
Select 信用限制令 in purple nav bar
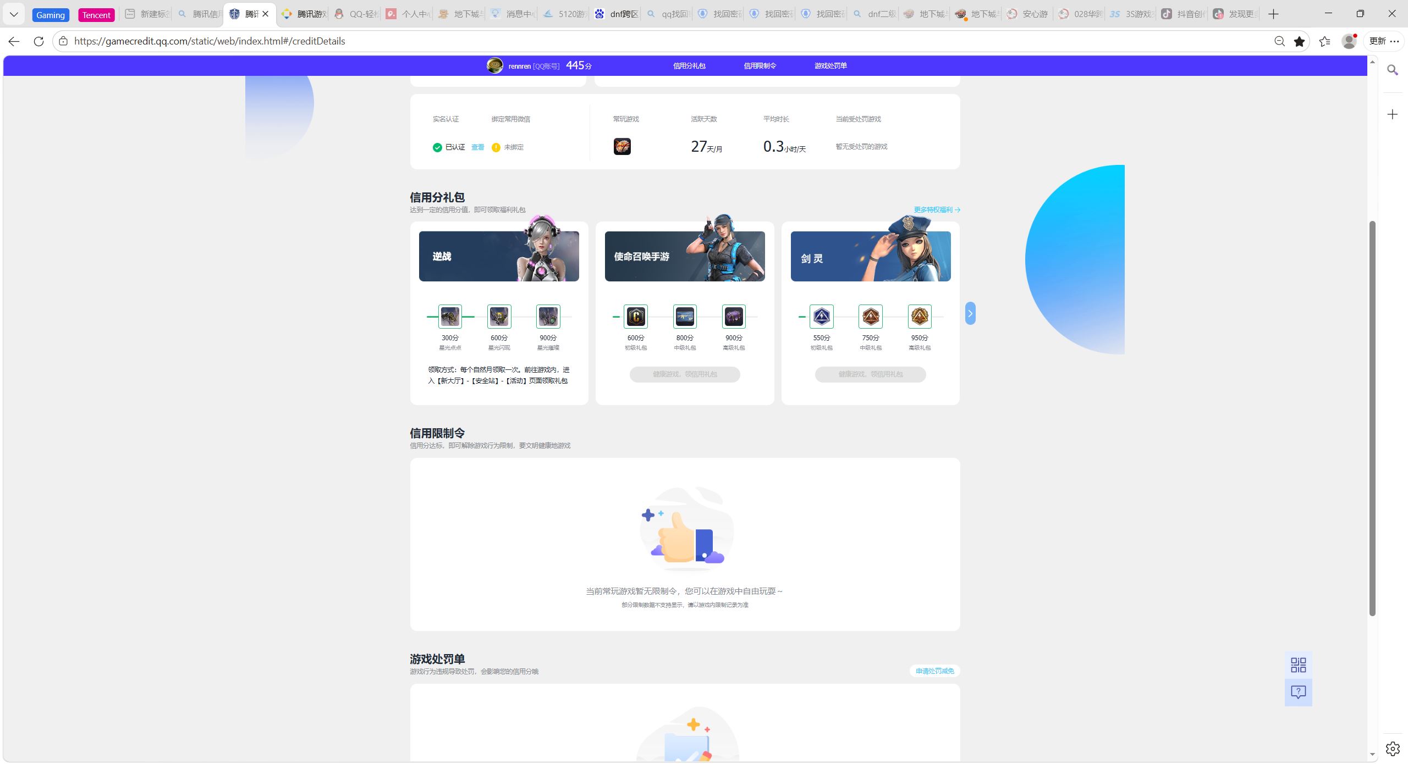[760, 66]
